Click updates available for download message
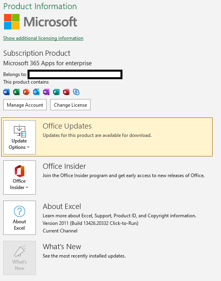Image resolution: width=221 pixels, height=281 pixels. [x=97, y=135]
